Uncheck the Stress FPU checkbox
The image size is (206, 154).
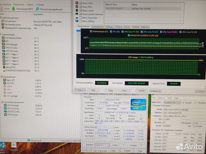click(81, 7)
